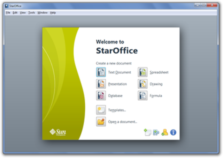Screen dimensions: 223x158
Task: Open the Help menu
Action: tap(53, 13)
